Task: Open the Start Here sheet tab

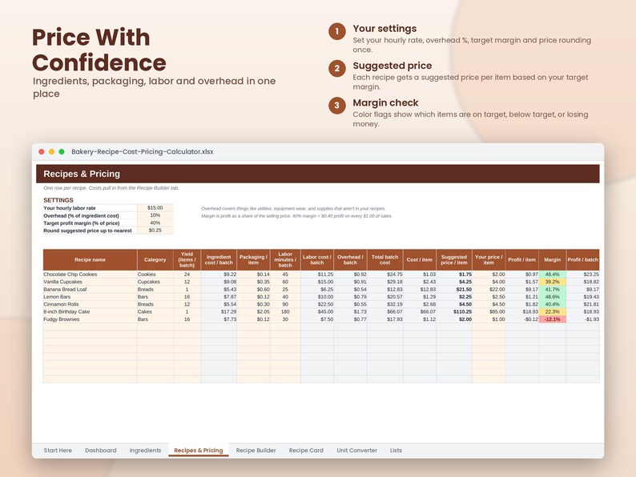Action: 58,451
